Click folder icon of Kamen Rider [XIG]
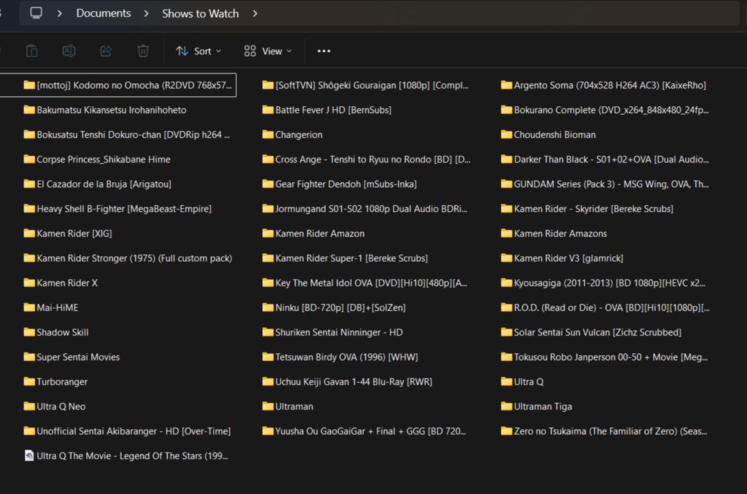This screenshot has width=747, height=494. [29, 233]
